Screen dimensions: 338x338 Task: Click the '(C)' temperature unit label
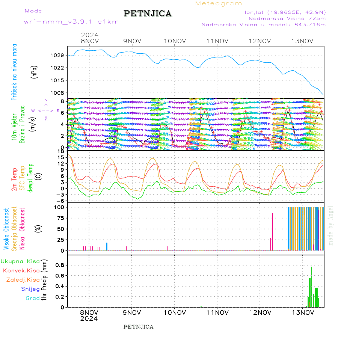point(38,177)
